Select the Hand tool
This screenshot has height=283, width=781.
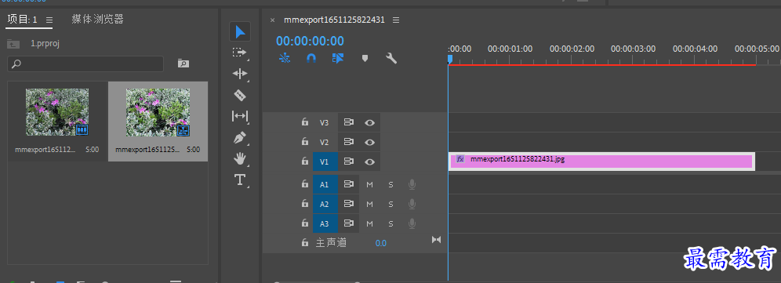[x=240, y=158]
